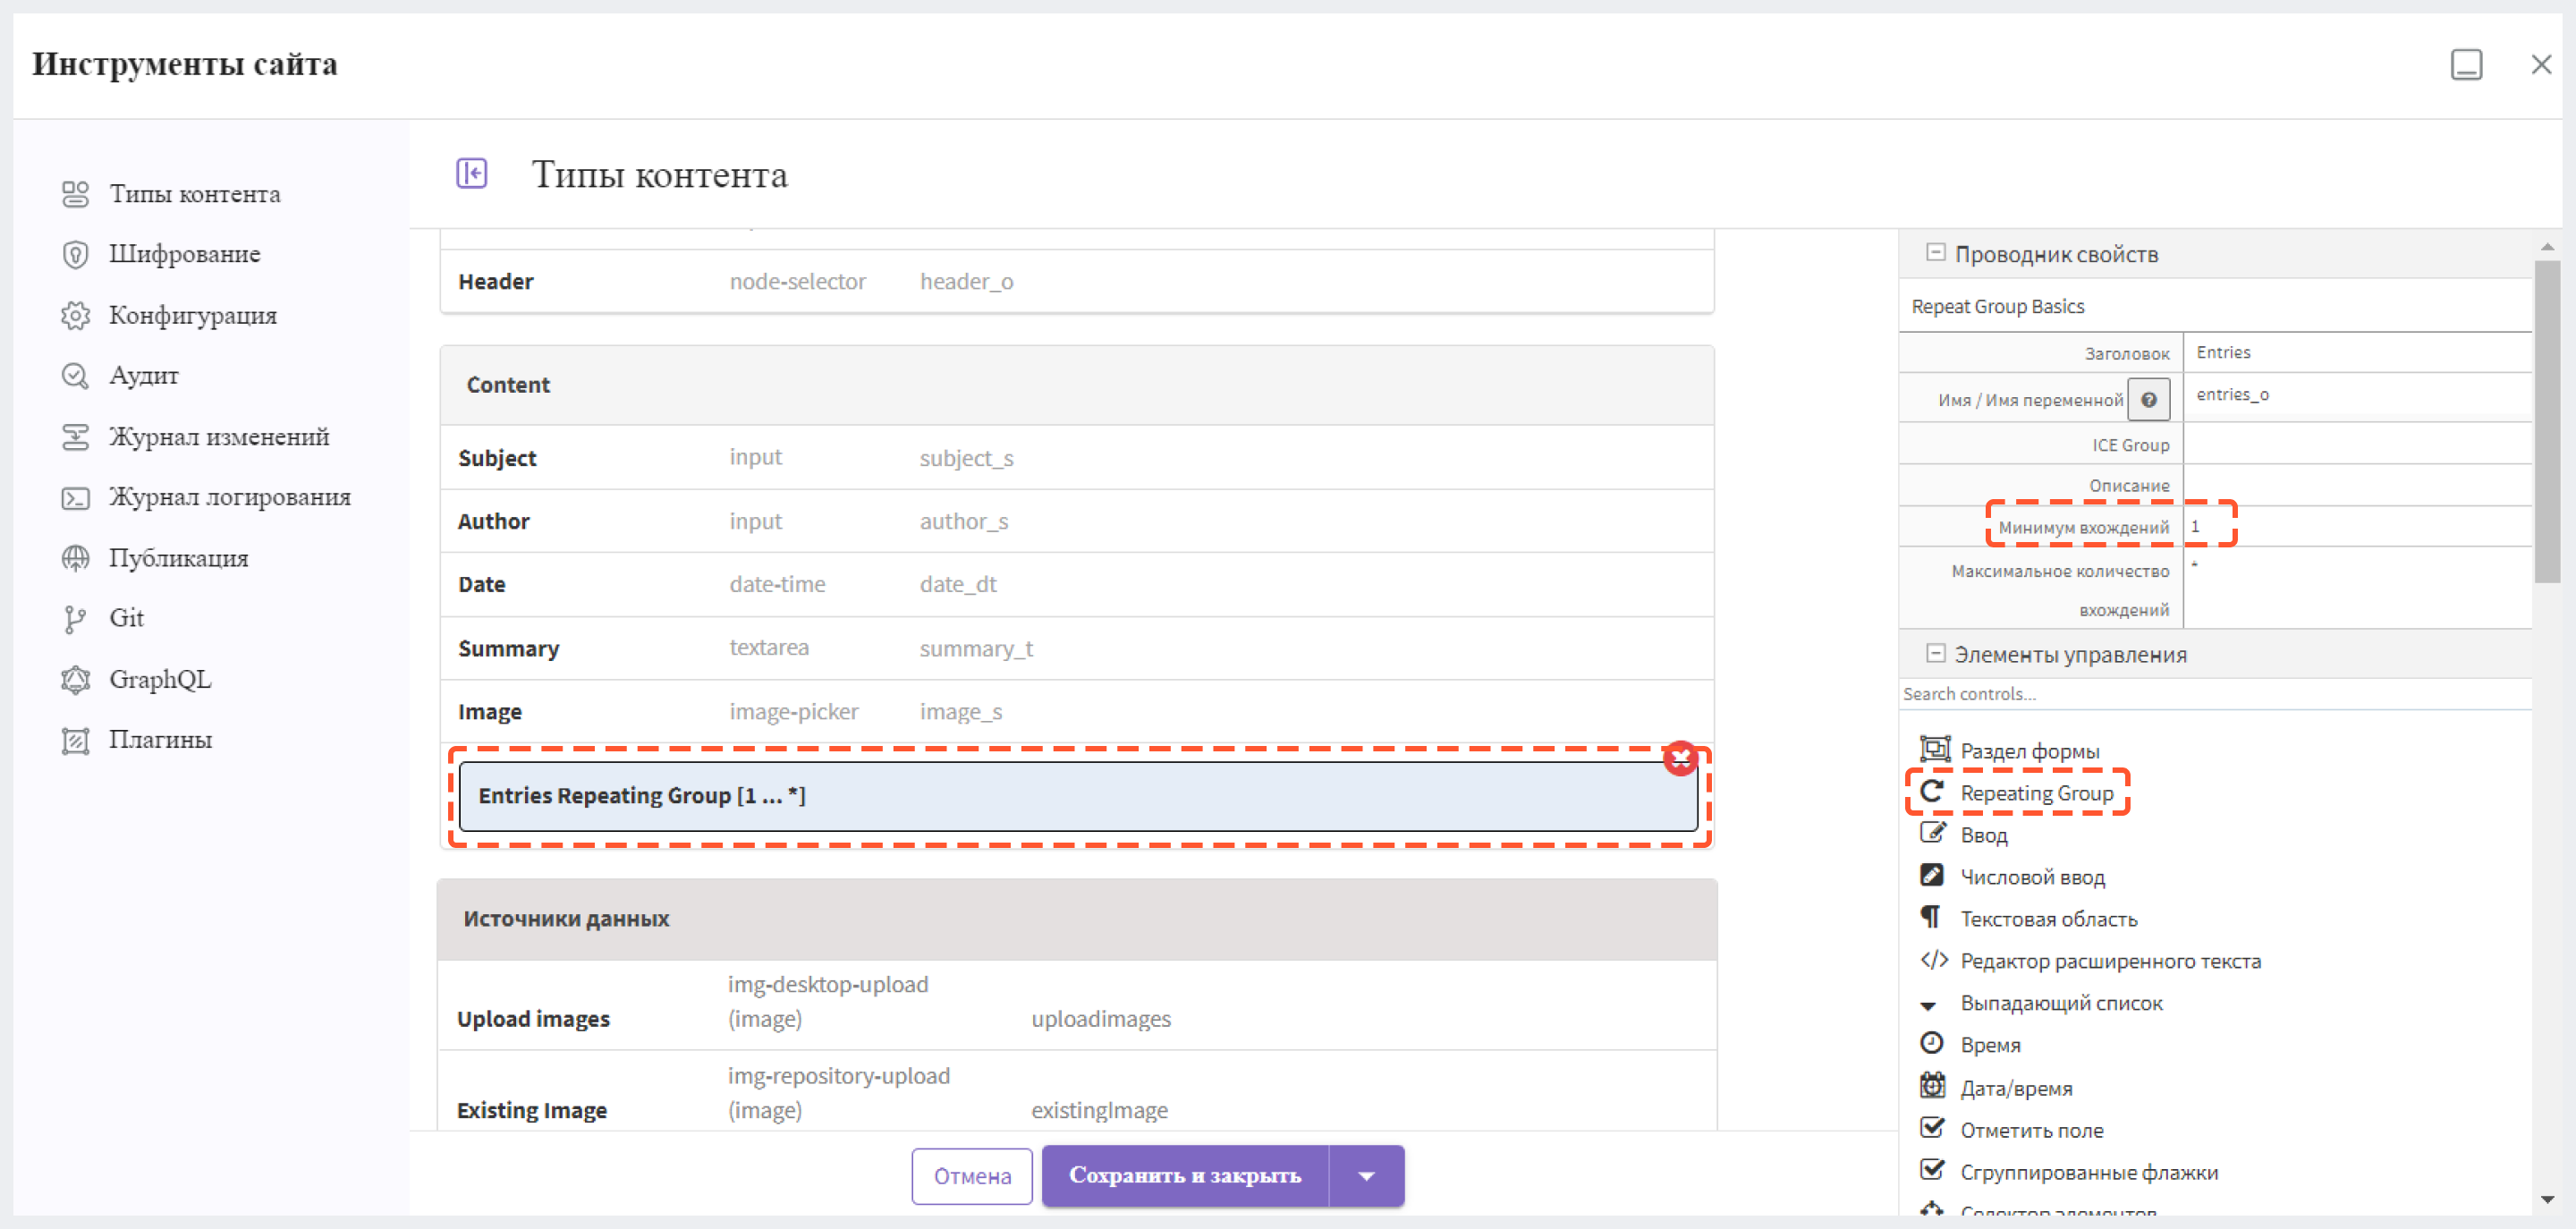Click the ICE Group value field
Viewport: 2576px width, 1229px height.
coord(2357,444)
